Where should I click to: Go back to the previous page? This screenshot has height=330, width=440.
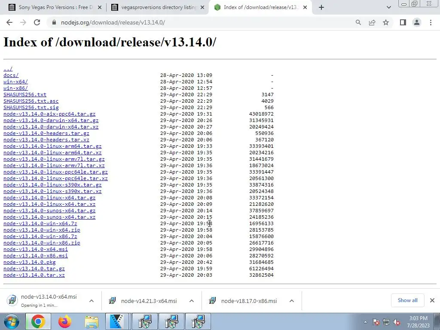pos(9,22)
